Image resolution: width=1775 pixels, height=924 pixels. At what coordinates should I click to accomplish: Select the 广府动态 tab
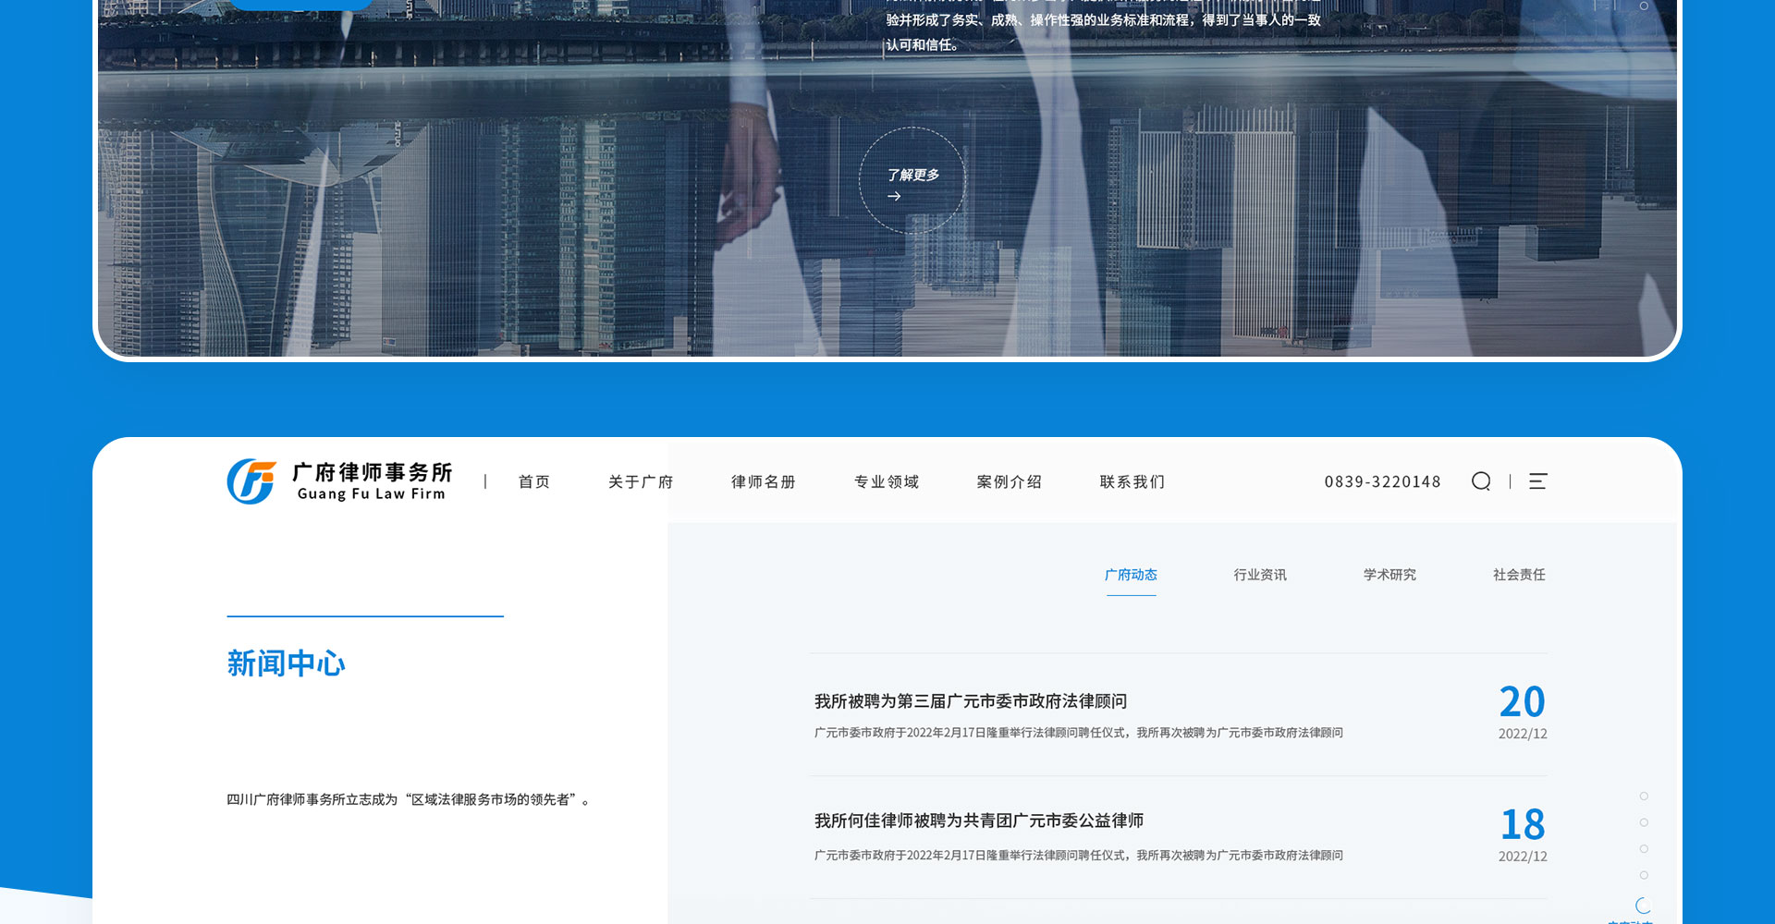1131,575
